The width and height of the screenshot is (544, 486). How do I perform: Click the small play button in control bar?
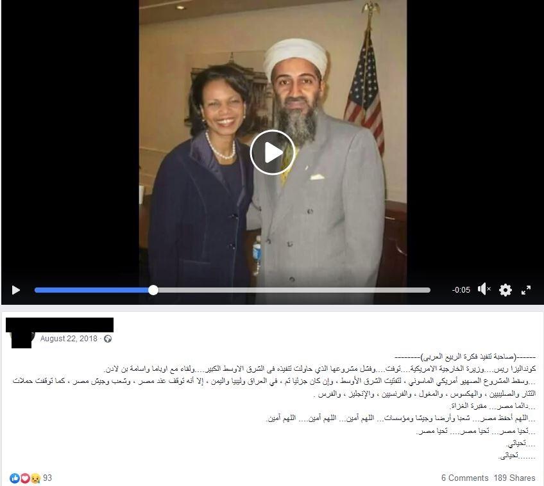tap(15, 290)
